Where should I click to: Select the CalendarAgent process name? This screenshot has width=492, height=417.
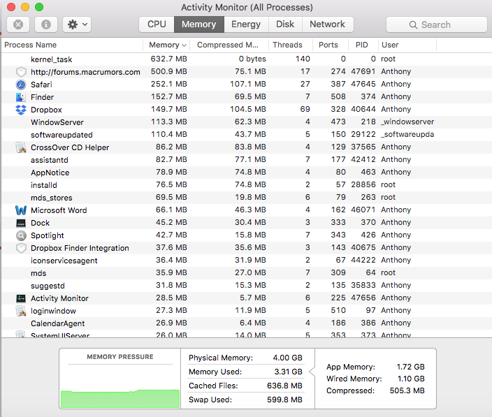58,323
